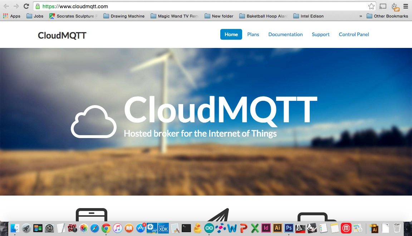Open iBooks from the dock
This screenshot has width=412, height=236.
[129, 228]
